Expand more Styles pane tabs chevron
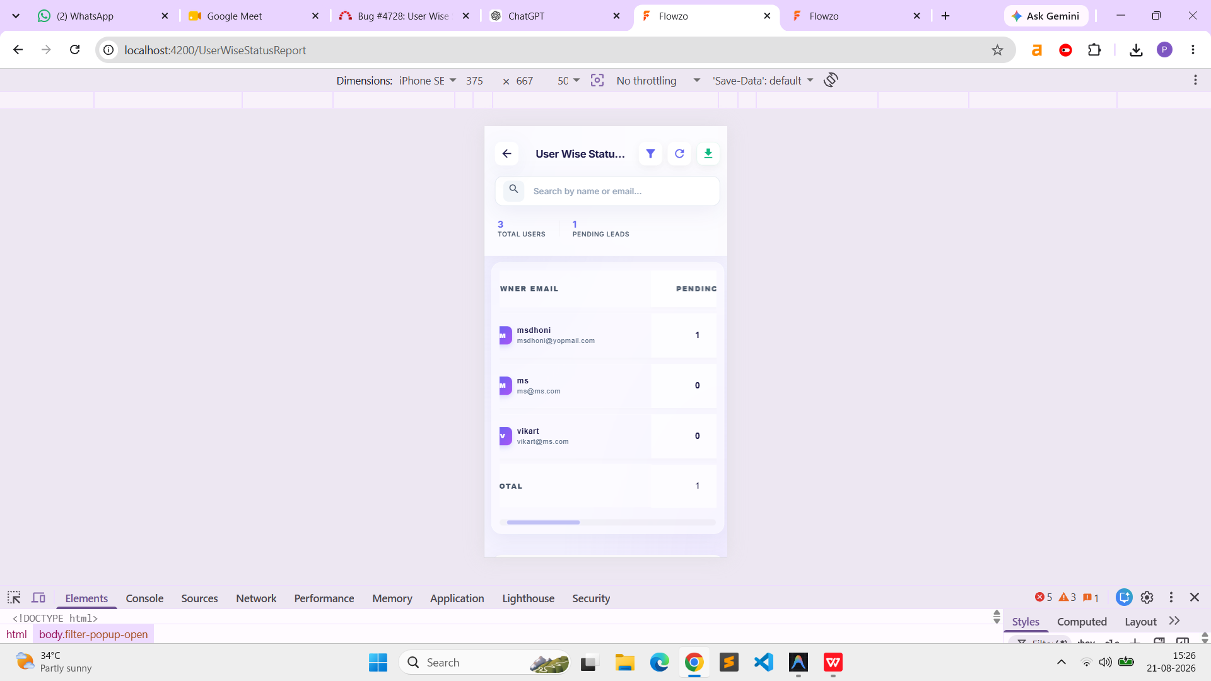Image resolution: width=1211 pixels, height=681 pixels. (x=1174, y=621)
